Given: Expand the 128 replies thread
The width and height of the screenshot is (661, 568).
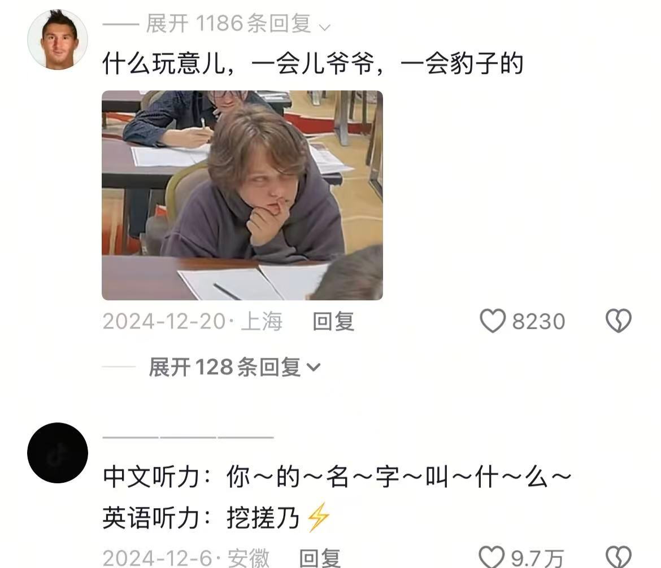Looking at the screenshot, I should [x=234, y=367].
